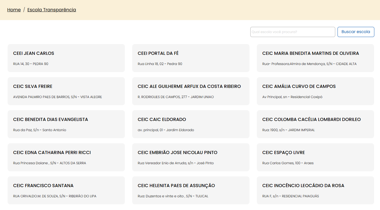Select the CEIC AMÁLIA CURVO DE CAMPOS card
This screenshot has width=380, height=210.
pos(315,91)
